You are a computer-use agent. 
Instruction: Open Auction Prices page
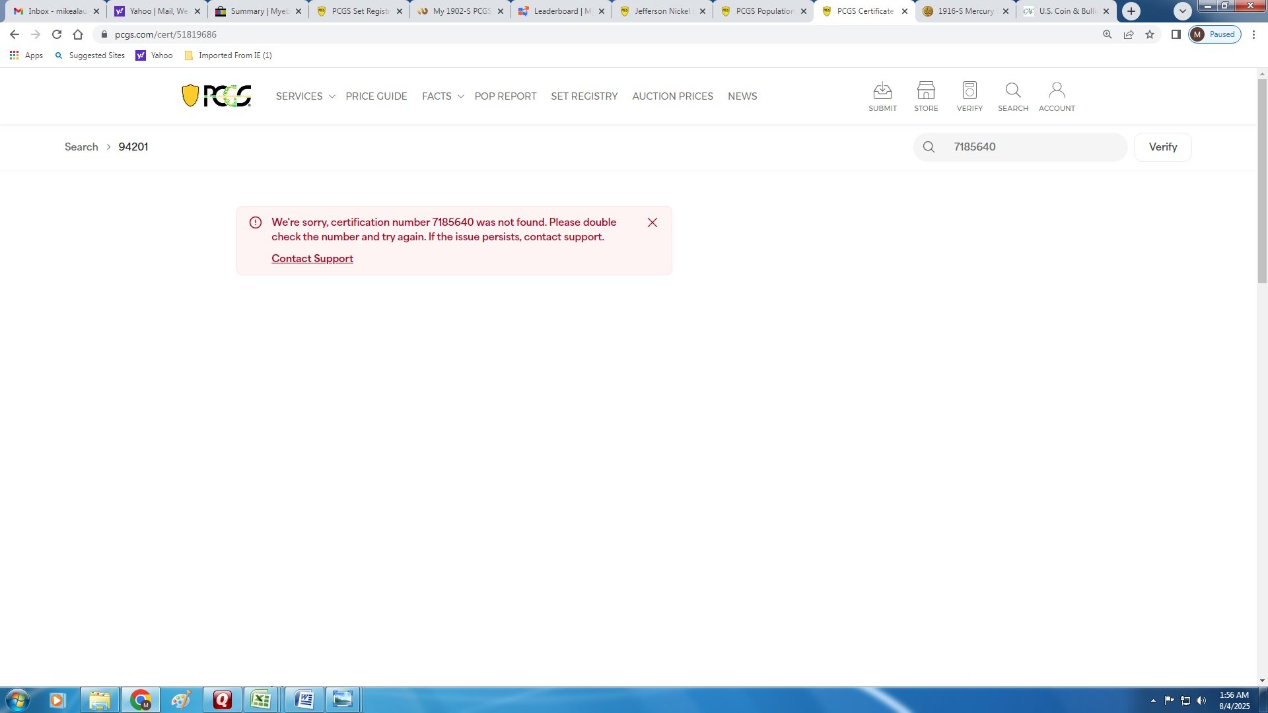click(672, 96)
